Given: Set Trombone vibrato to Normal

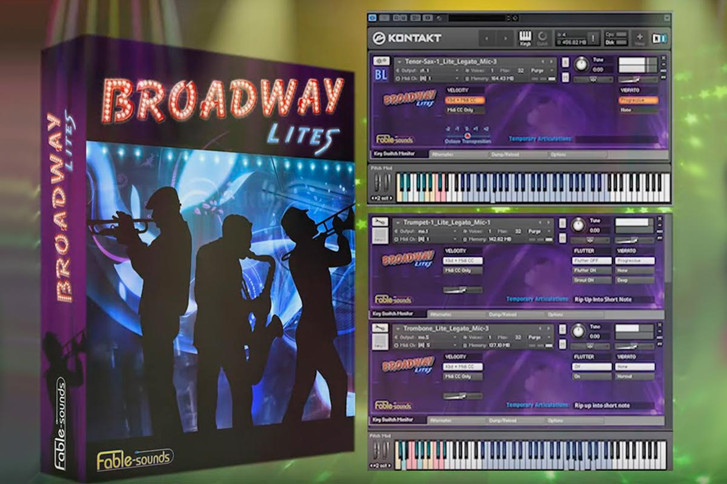Looking at the screenshot, I should click(x=634, y=376).
